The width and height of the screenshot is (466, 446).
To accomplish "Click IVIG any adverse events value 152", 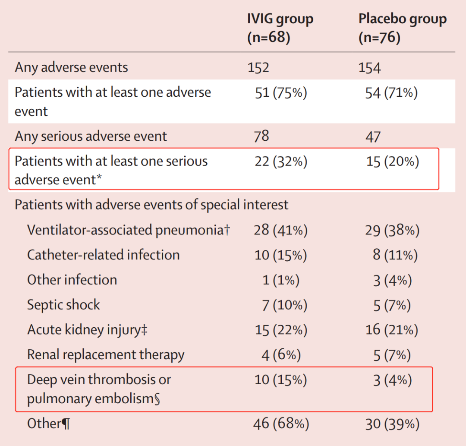I will pyautogui.click(x=258, y=68).
